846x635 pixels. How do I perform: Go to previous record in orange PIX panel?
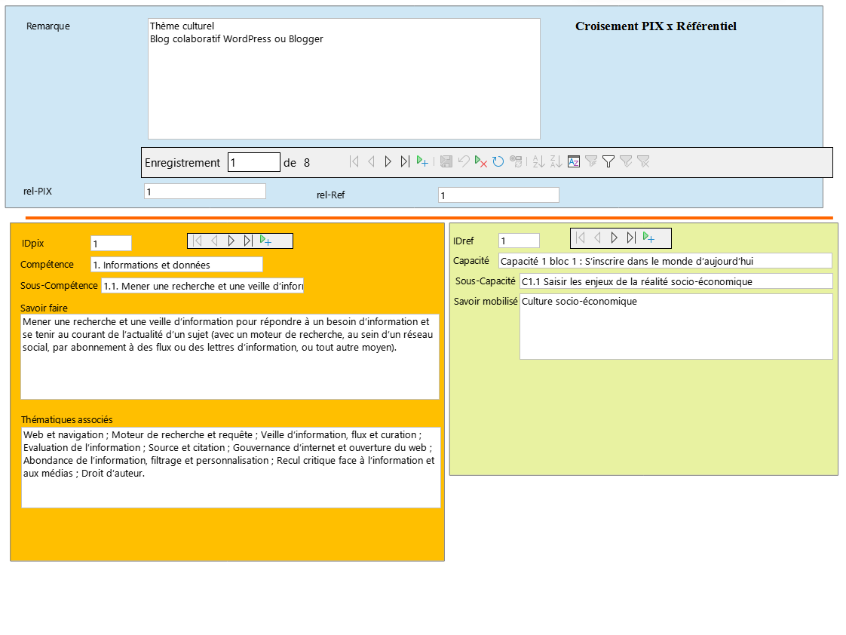point(214,241)
